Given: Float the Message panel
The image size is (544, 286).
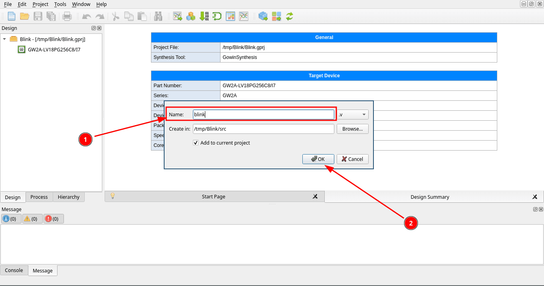Looking at the screenshot, I should pos(535,210).
